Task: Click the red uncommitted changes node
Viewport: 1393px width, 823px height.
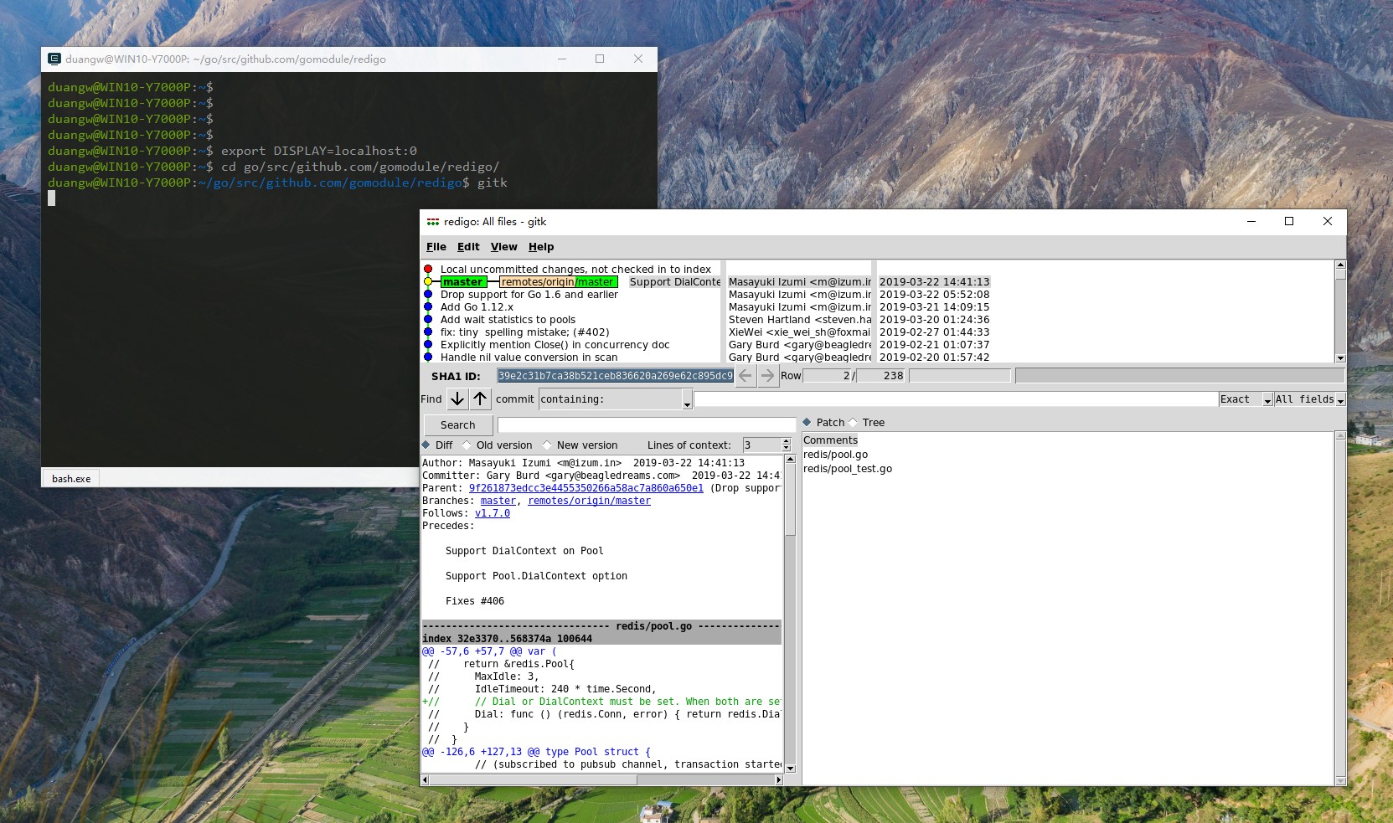Action: [428, 270]
